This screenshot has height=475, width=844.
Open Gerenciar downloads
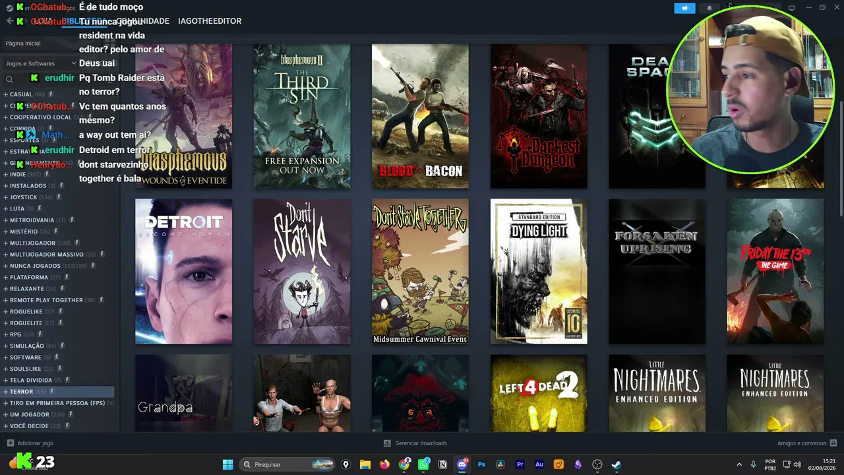pos(415,443)
